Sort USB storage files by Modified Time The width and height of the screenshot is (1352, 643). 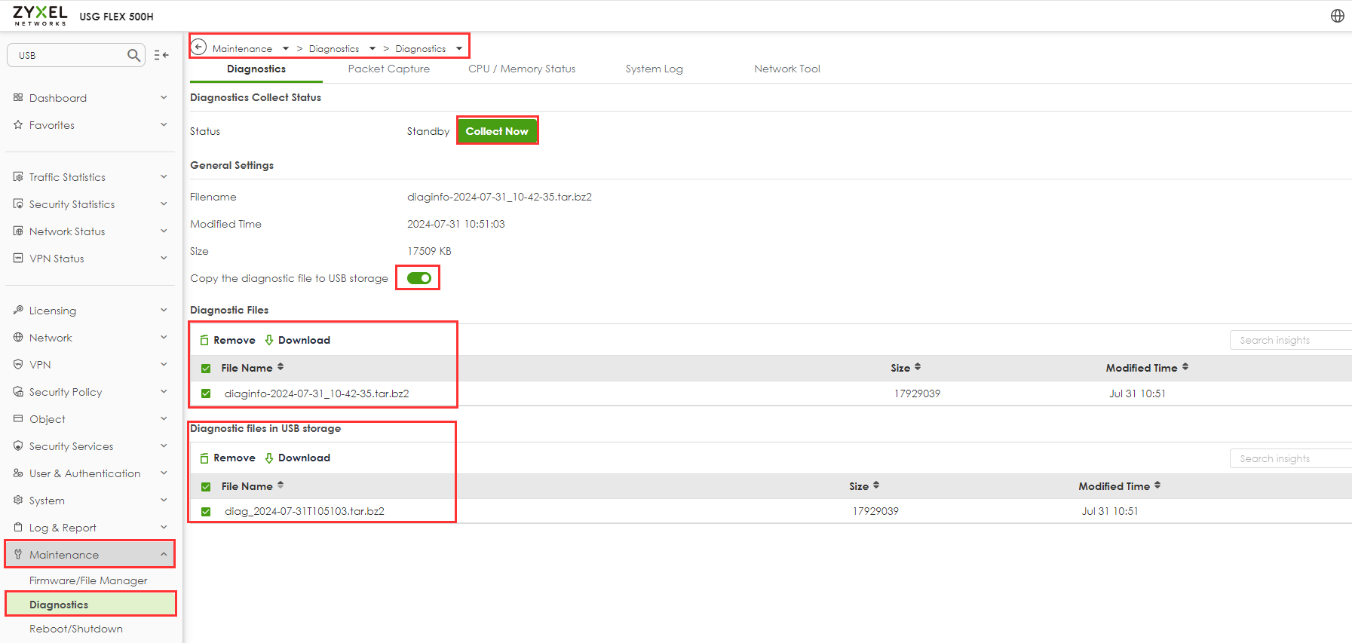[1157, 485]
